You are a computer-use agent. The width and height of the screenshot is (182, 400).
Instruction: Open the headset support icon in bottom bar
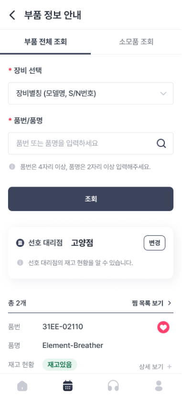click(113, 386)
